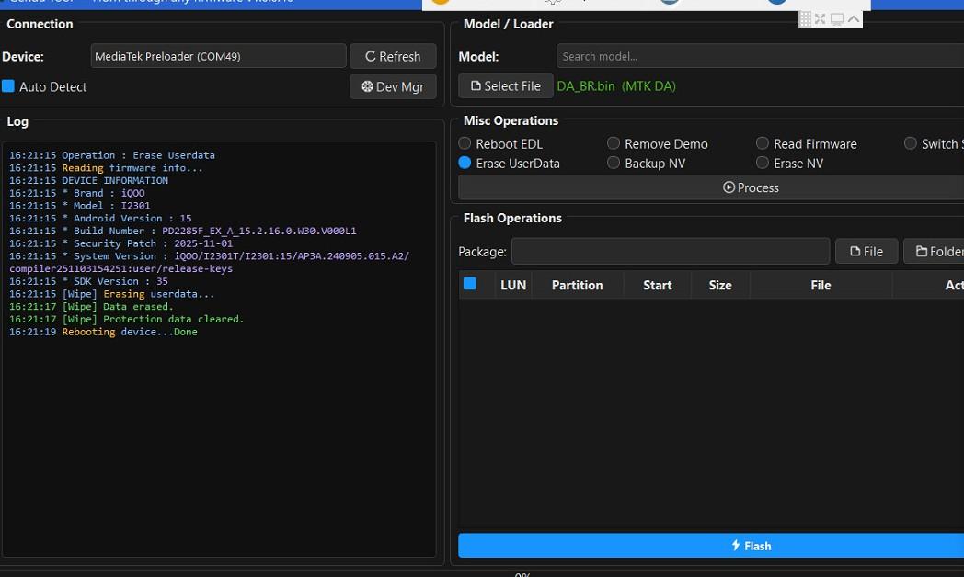Click the Folder browse button
Viewport: 964px width, 577px height.
click(x=933, y=251)
